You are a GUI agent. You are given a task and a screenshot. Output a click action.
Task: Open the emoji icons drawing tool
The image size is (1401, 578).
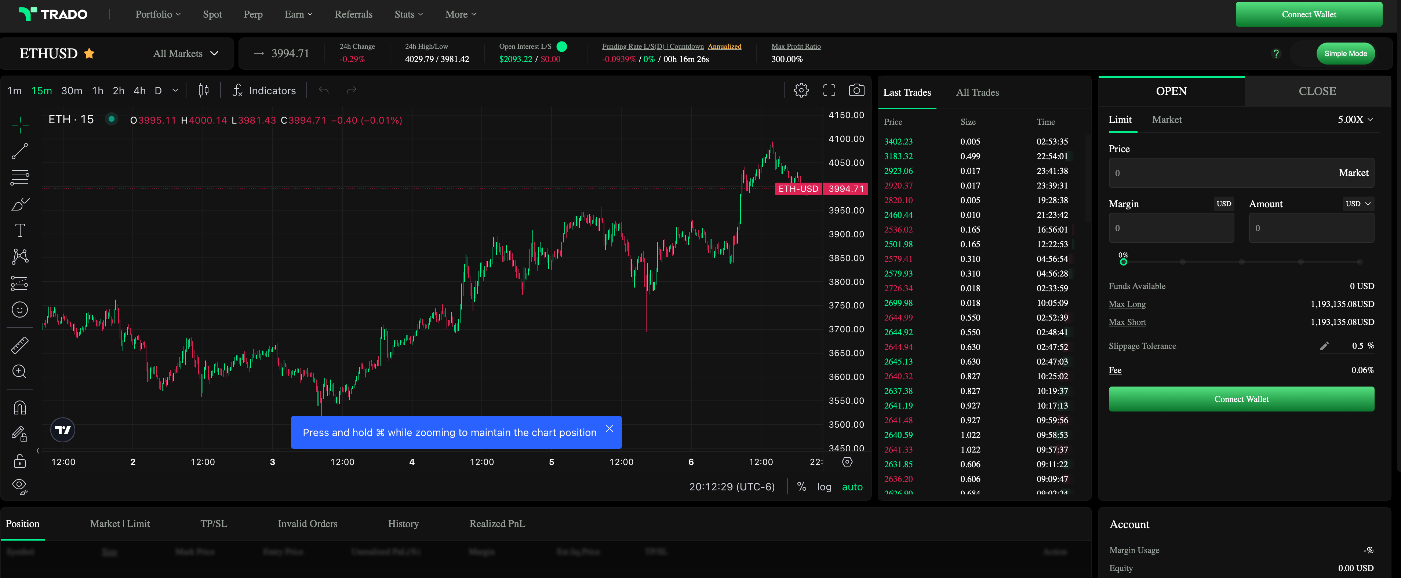(20, 310)
